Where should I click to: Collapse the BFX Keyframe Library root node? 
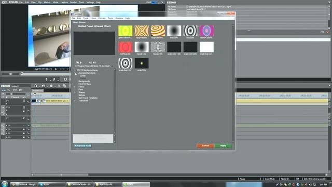[75, 70]
